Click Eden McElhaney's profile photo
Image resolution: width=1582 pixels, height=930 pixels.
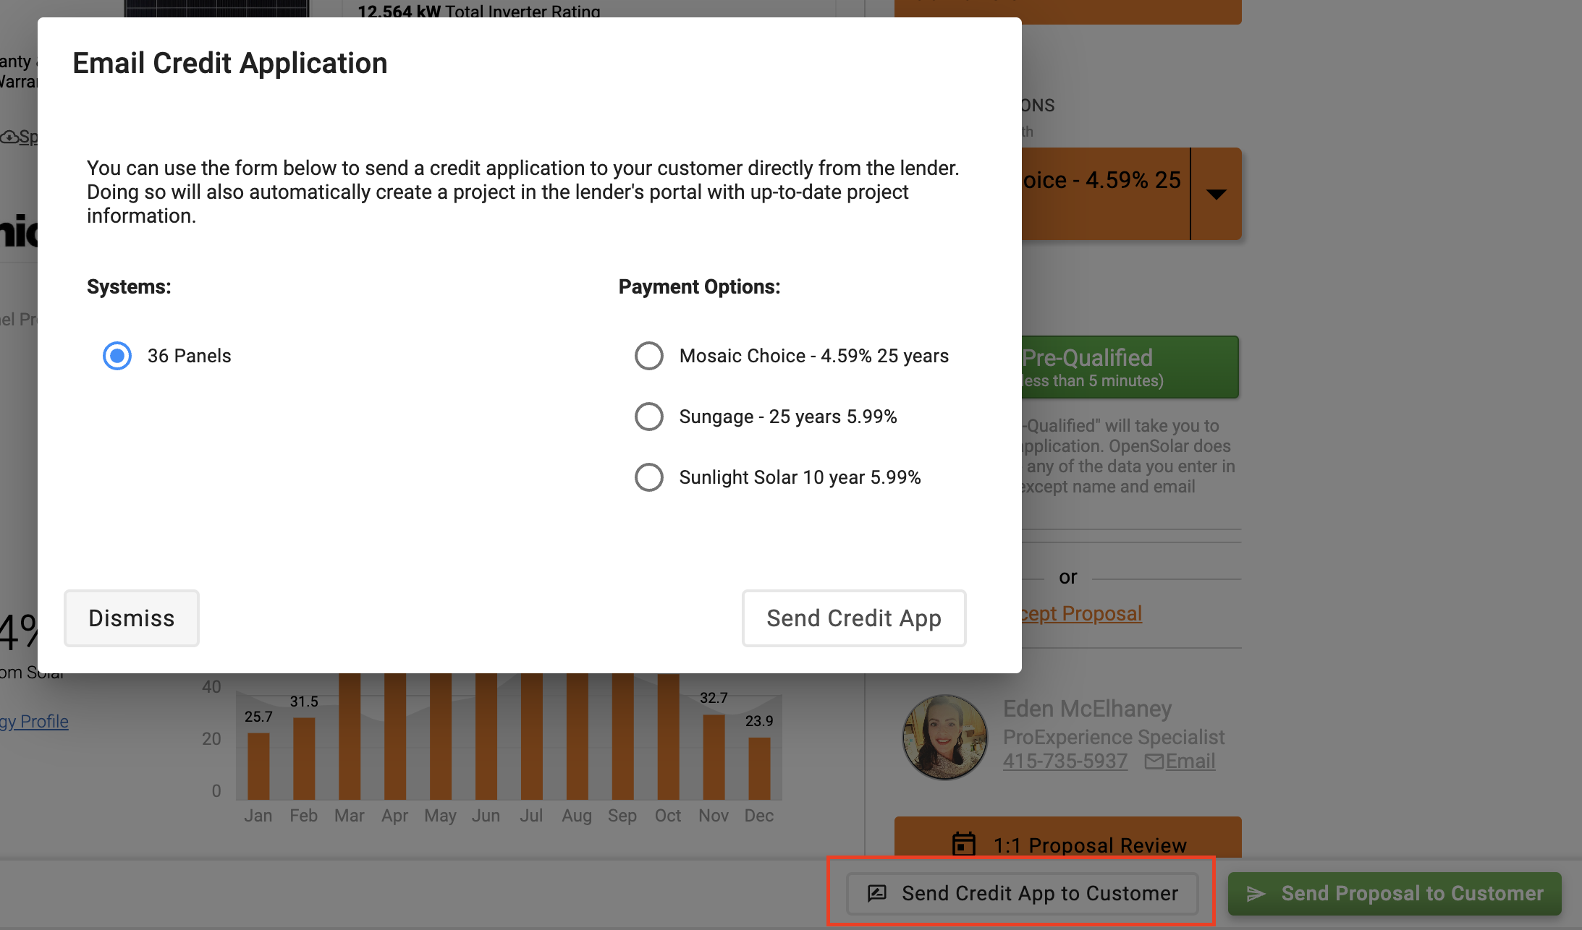[945, 738]
